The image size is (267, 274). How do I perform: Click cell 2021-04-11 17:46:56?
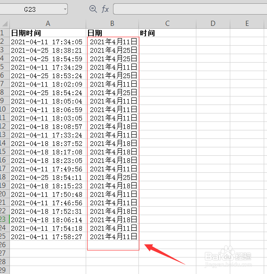48,202
